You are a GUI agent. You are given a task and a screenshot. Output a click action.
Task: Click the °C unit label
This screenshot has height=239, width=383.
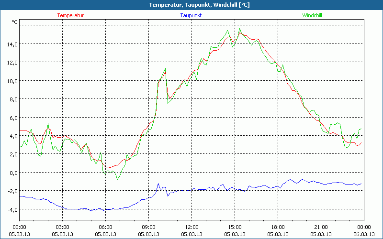coord(15,22)
